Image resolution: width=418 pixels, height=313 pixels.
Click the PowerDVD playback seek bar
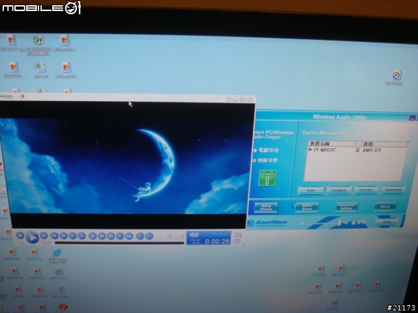click(x=119, y=243)
